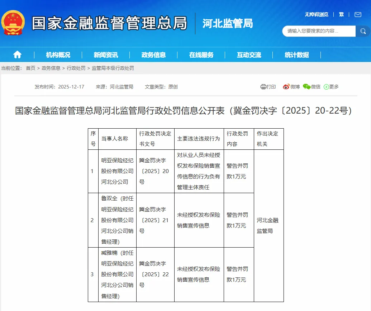Open the mail envelope icon
371x311 pixels.
(x=357, y=15)
